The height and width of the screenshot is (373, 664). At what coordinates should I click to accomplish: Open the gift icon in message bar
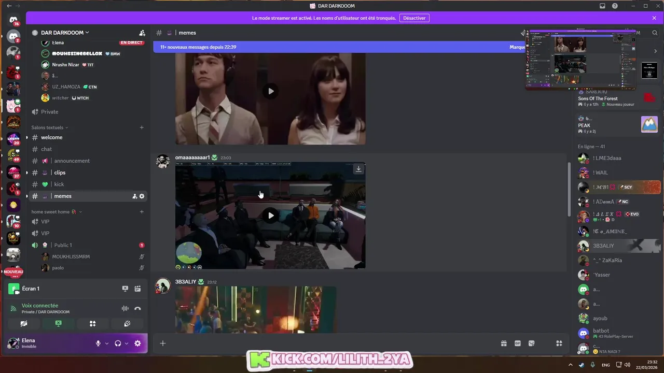pyautogui.click(x=504, y=343)
